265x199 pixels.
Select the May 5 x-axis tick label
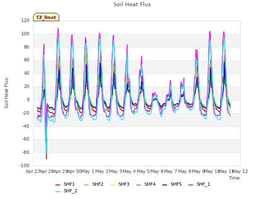pyautogui.click(x=143, y=171)
